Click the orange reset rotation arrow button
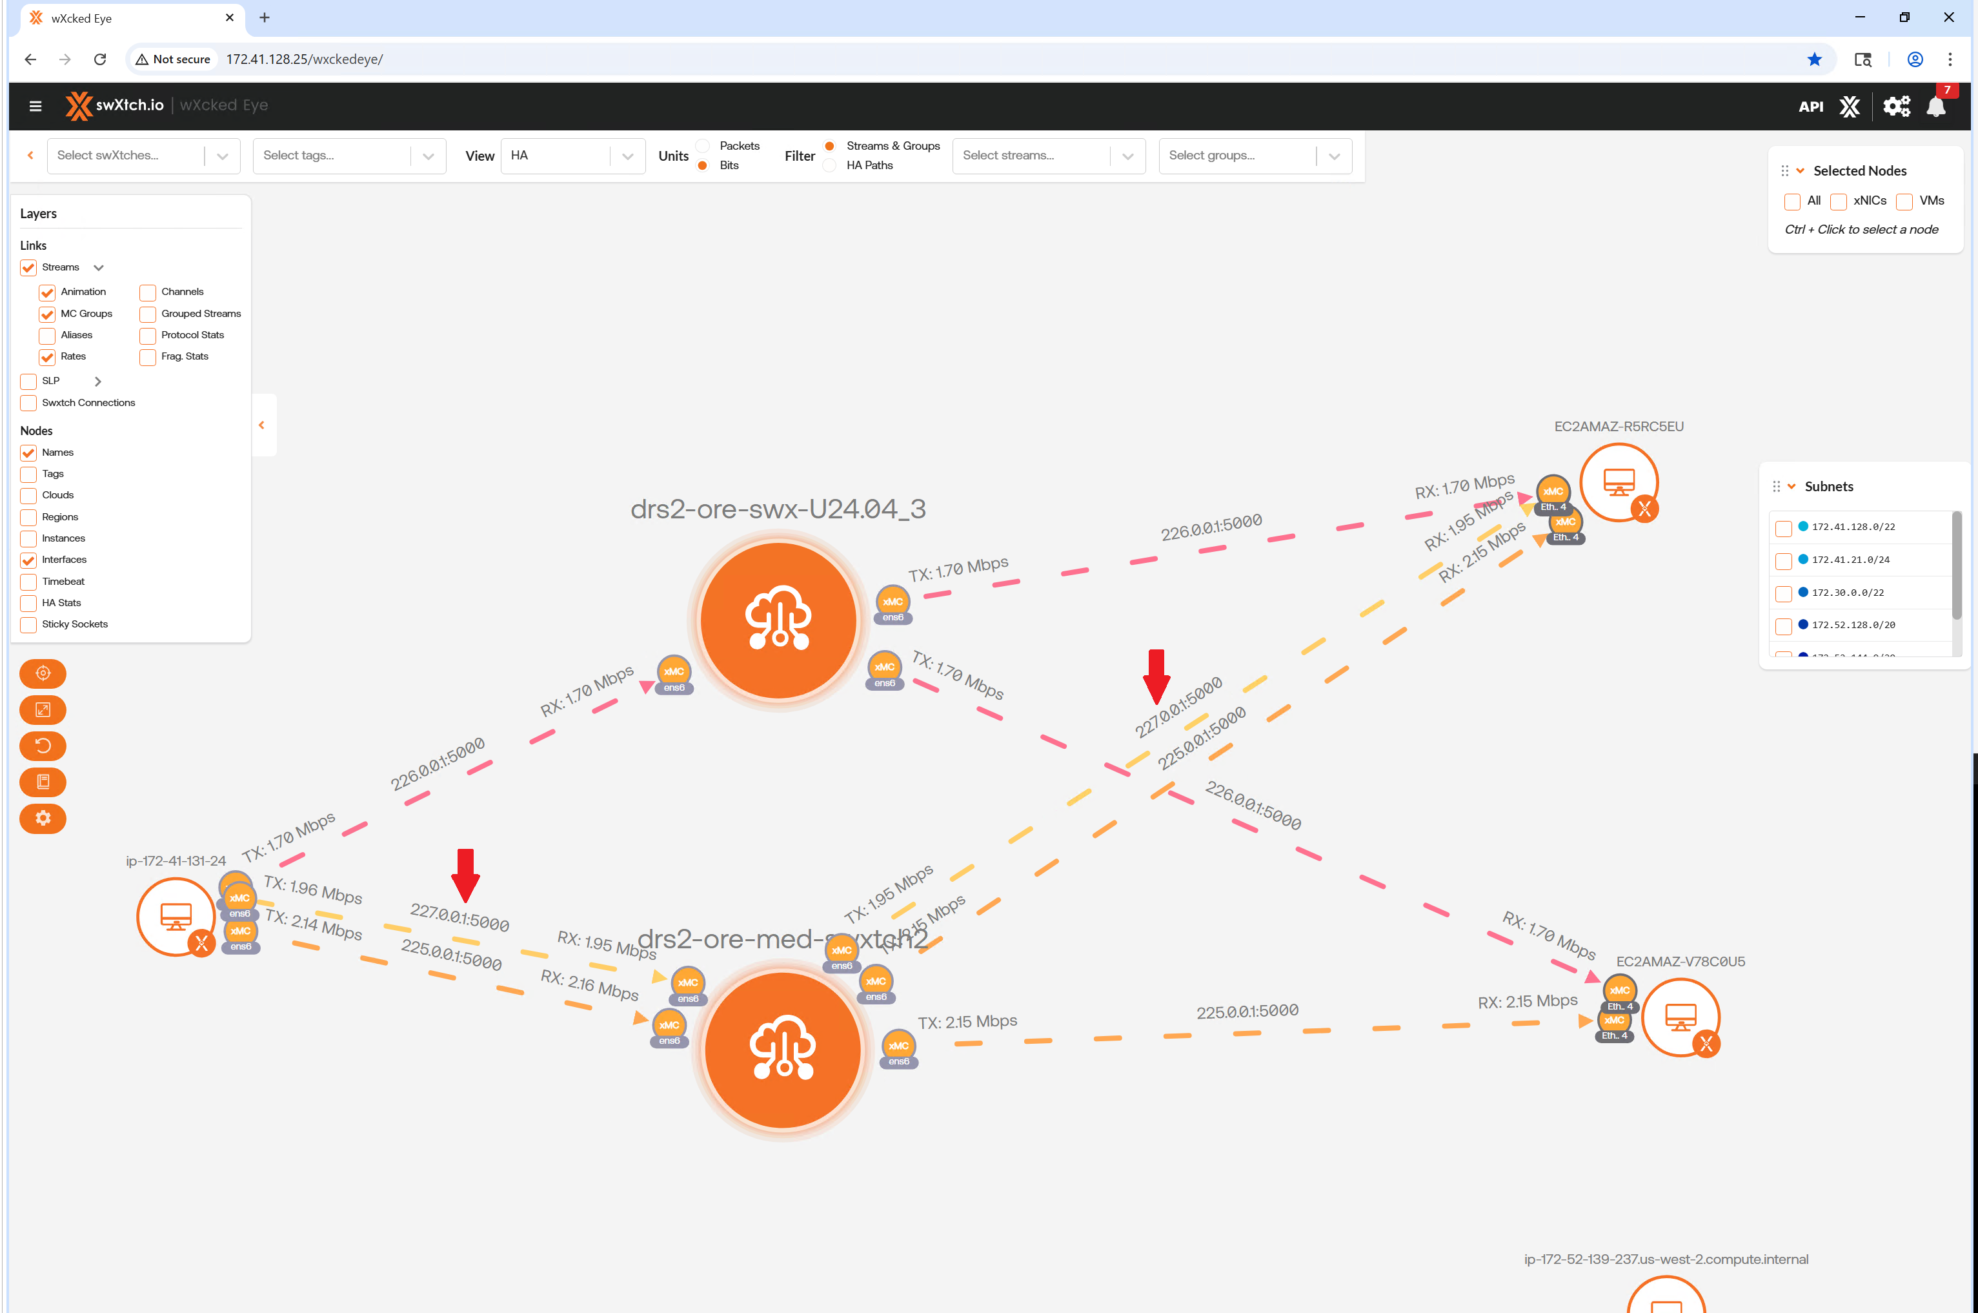 pos(43,746)
